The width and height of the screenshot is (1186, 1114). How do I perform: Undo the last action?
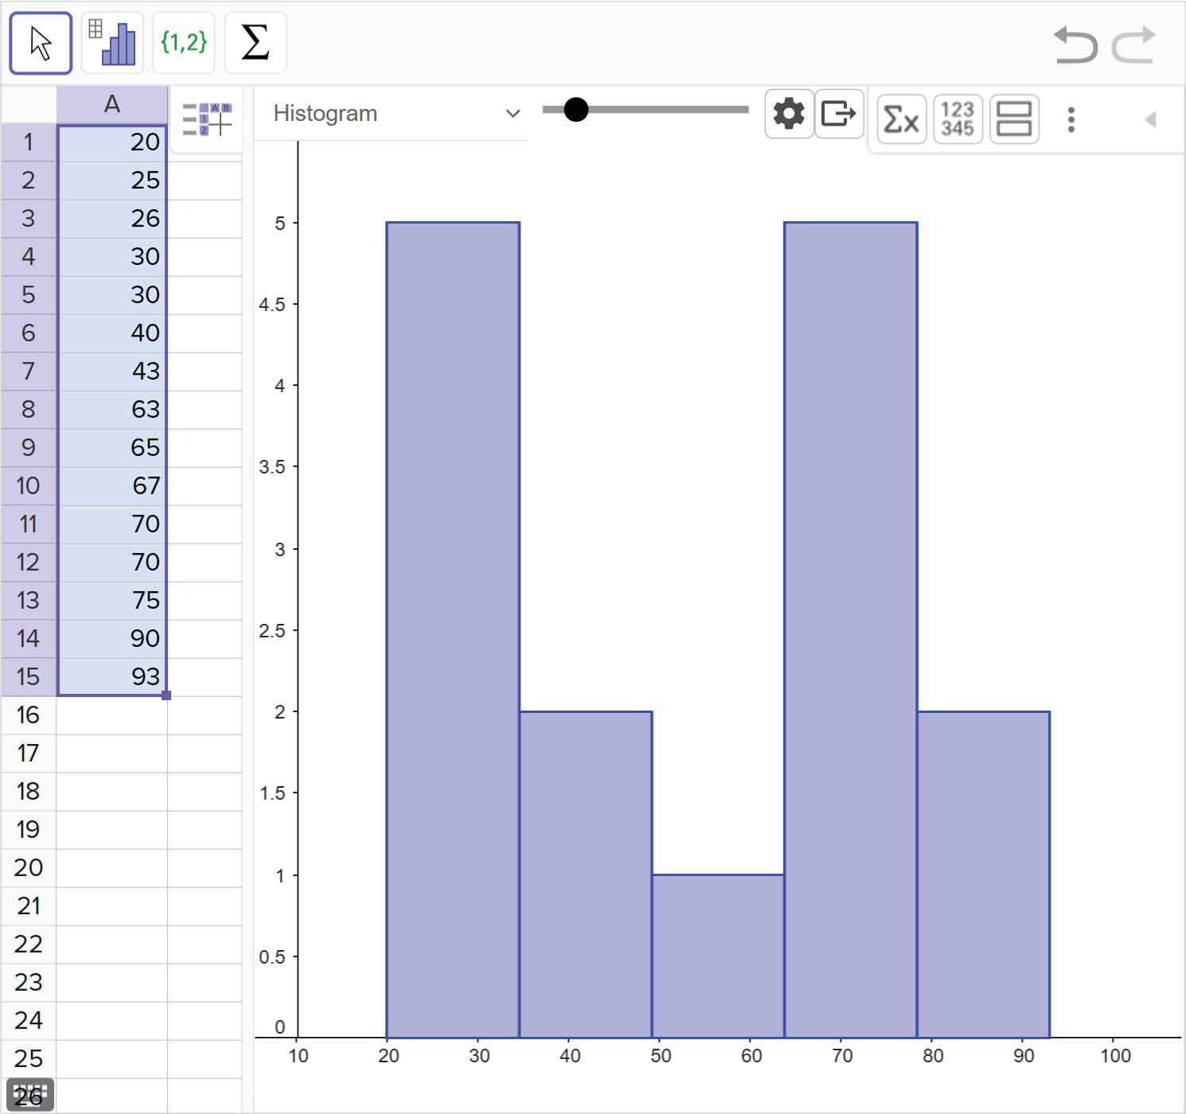1075,45
